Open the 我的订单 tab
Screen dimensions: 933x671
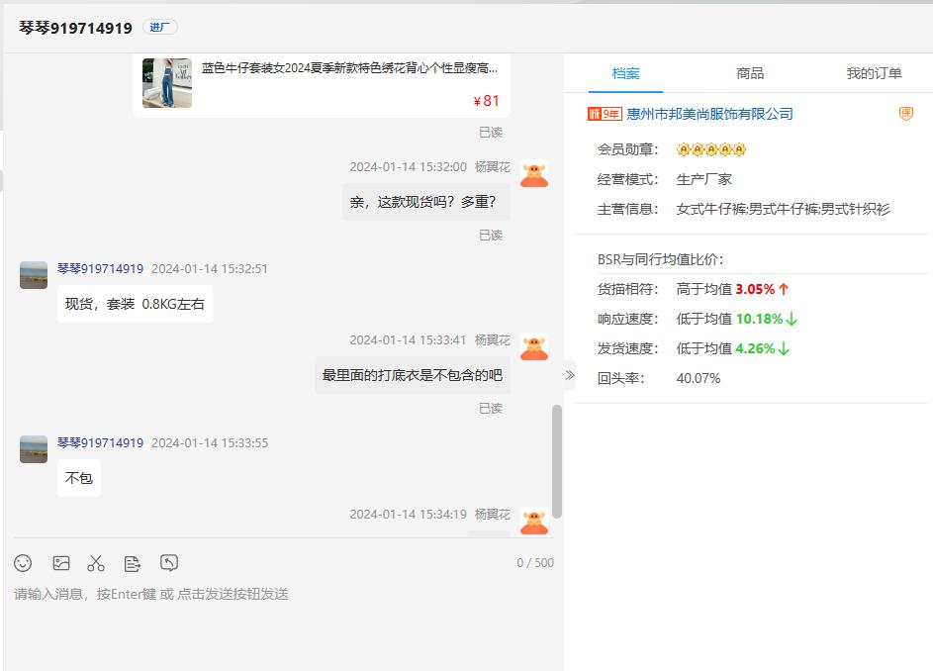(x=874, y=73)
